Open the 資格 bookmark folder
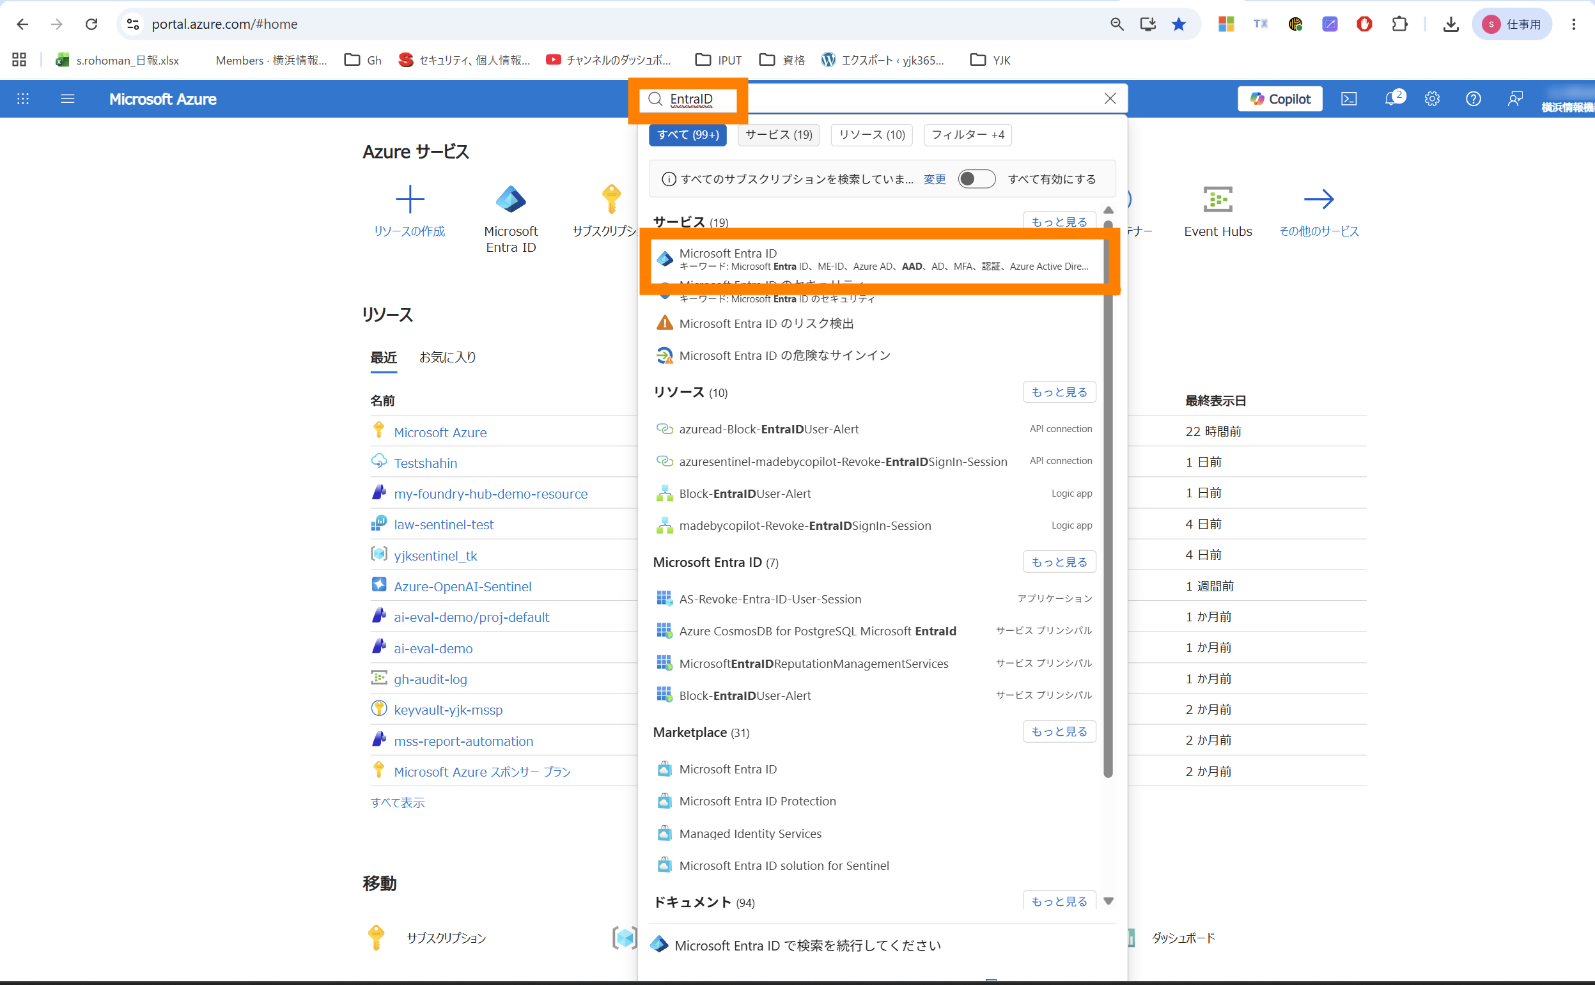This screenshot has height=985, width=1595. pos(782,60)
